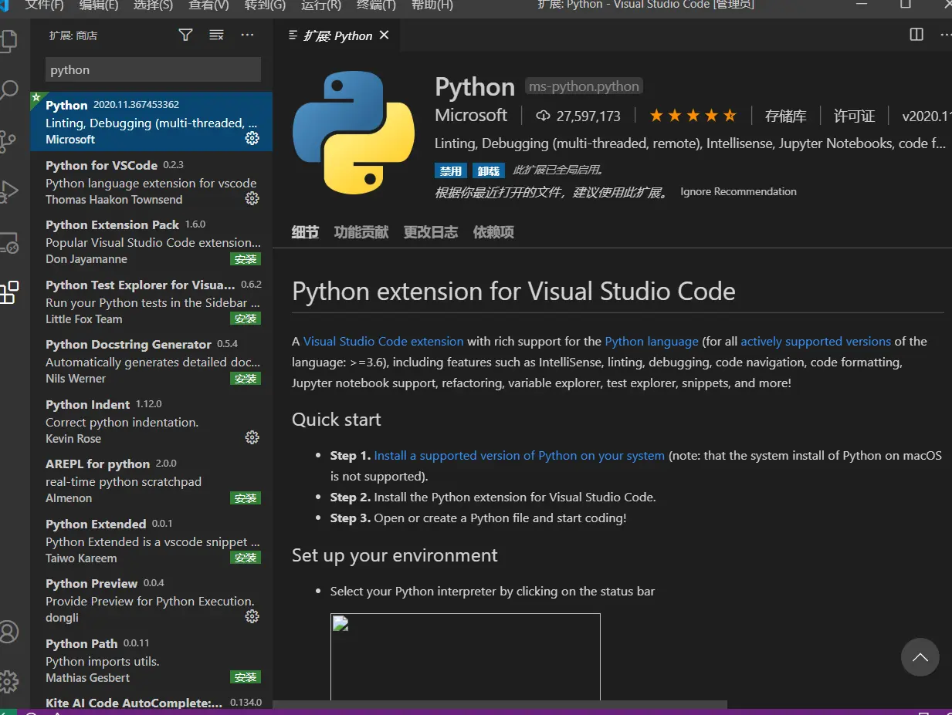Install Python Path extension
Screen dimensions: 952x715
coord(246,677)
